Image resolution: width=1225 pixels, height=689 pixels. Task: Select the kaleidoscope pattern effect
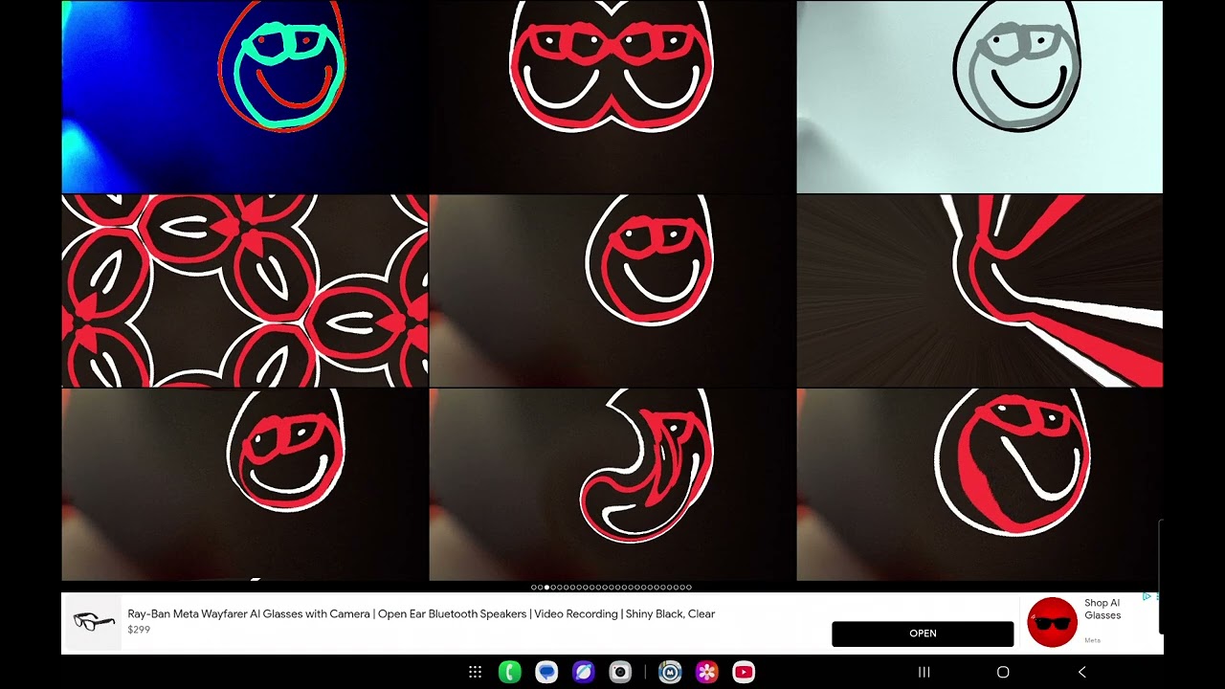coord(245,291)
